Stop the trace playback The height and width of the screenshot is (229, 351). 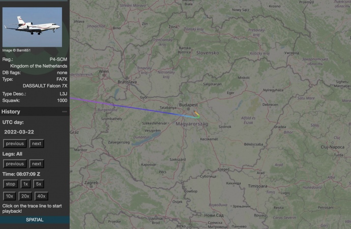[10, 184]
